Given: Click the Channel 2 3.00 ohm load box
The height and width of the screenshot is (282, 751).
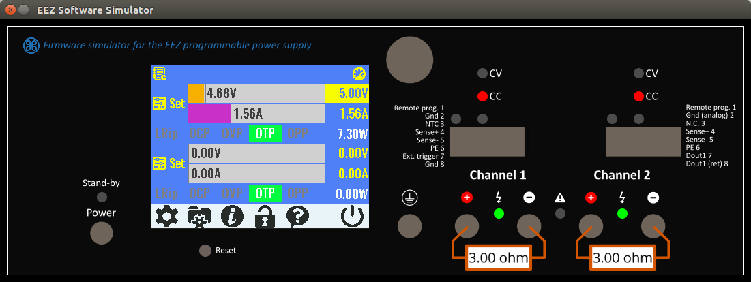Looking at the screenshot, I should (x=623, y=259).
